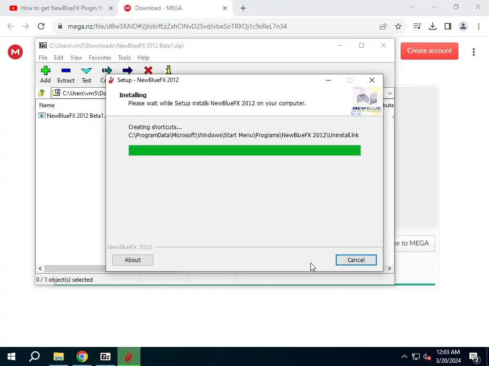The height and width of the screenshot is (366, 489).
Task: Open the View menu in 7-Zip
Action: click(x=76, y=58)
